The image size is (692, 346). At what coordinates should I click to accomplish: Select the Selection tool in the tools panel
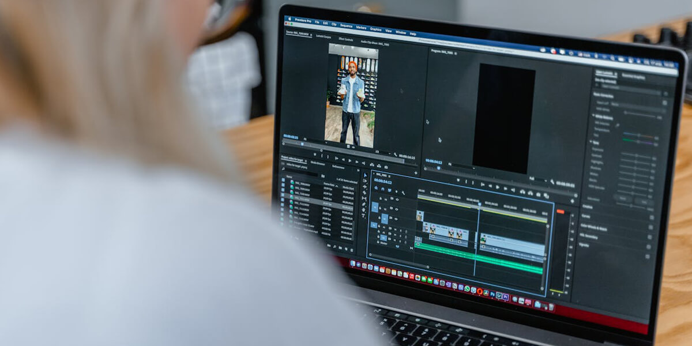pos(364,175)
